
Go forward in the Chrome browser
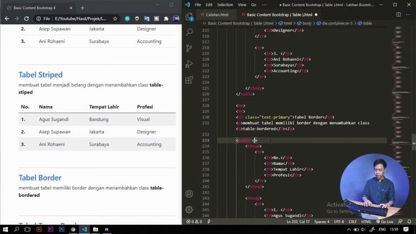point(17,19)
